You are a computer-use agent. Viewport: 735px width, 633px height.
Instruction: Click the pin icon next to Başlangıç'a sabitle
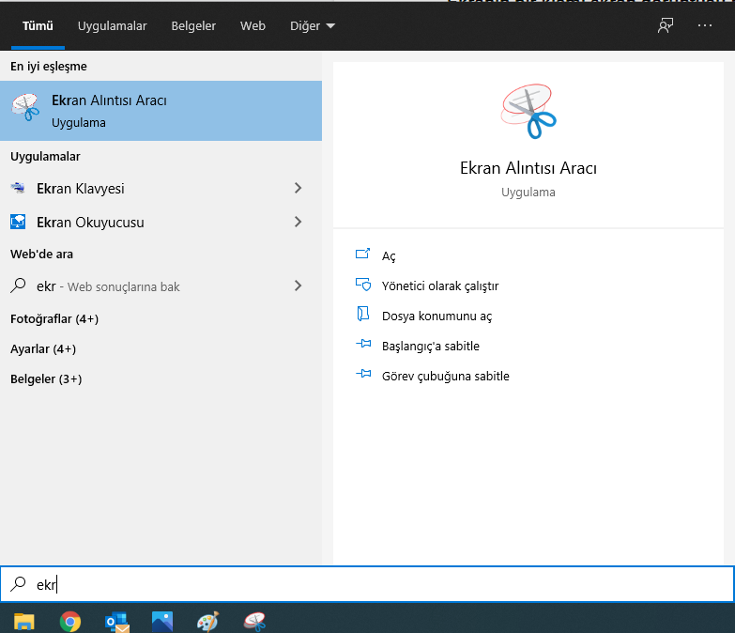tap(363, 344)
